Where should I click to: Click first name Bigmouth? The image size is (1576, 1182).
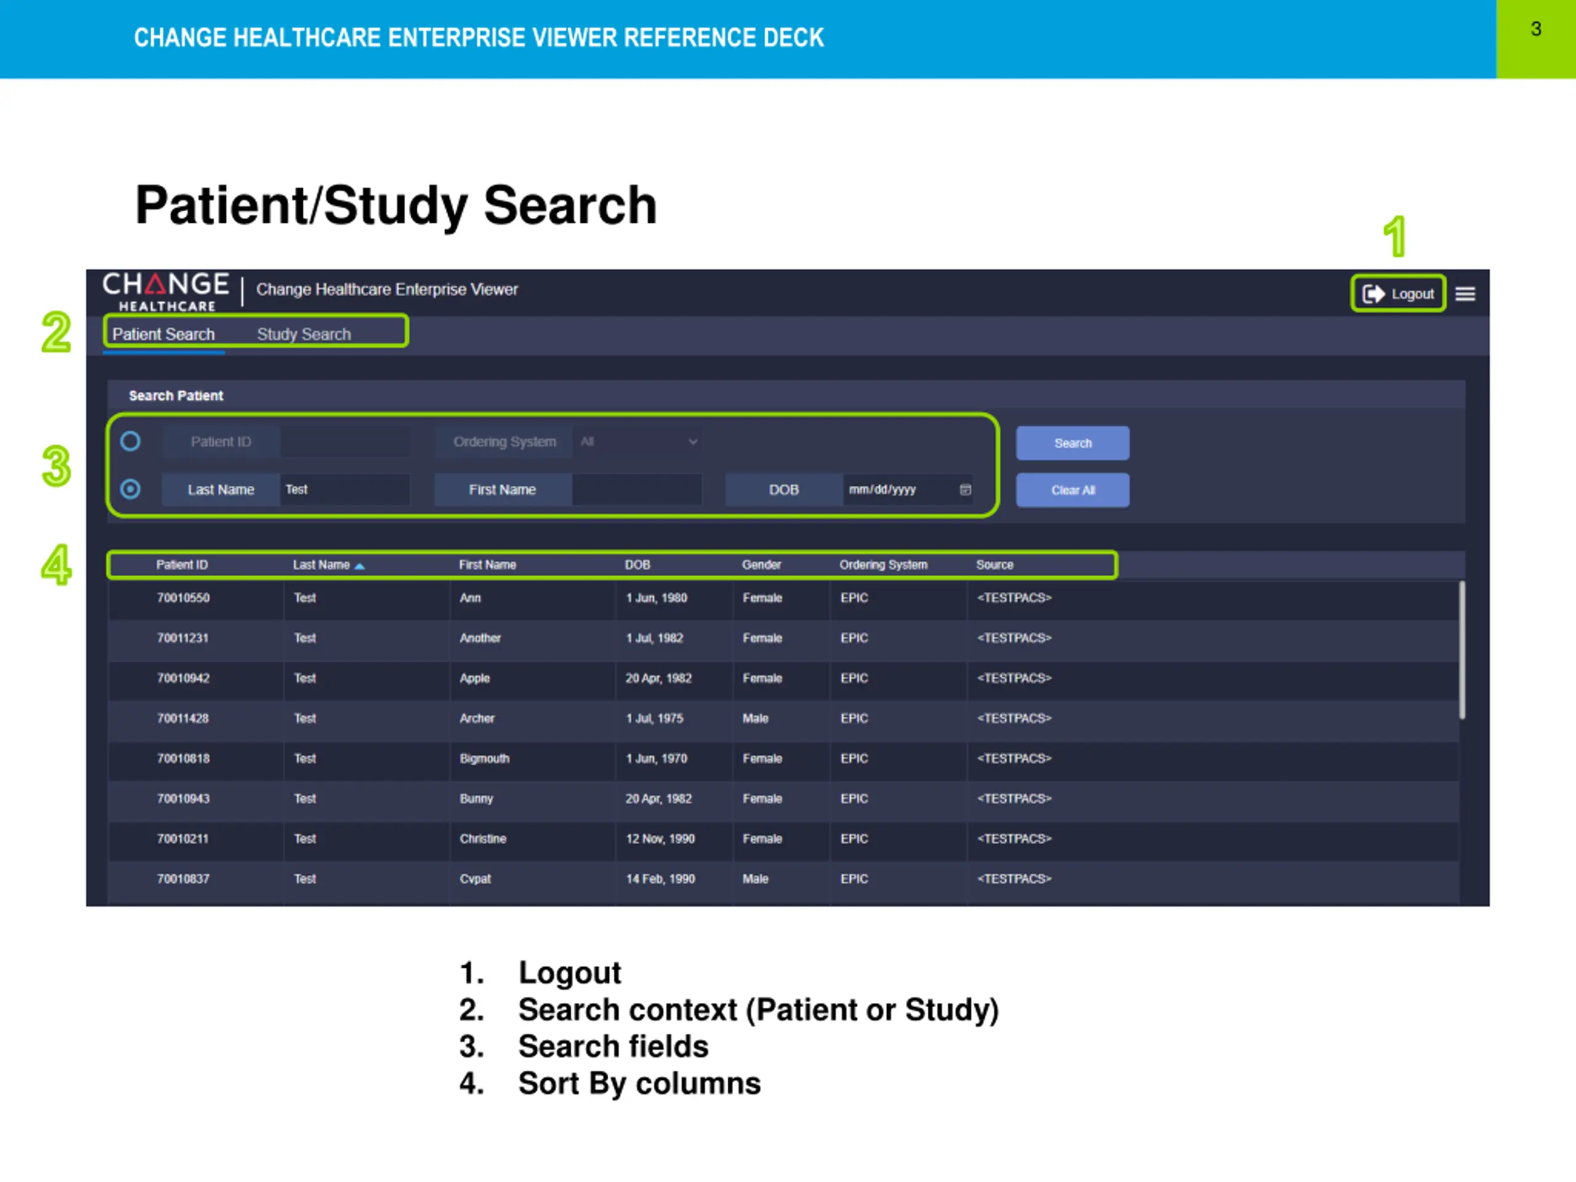(x=484, y=759)
